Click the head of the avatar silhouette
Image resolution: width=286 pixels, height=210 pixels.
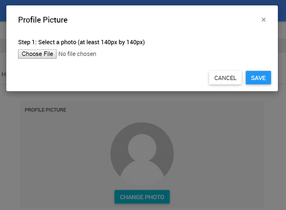coord(142,147)
